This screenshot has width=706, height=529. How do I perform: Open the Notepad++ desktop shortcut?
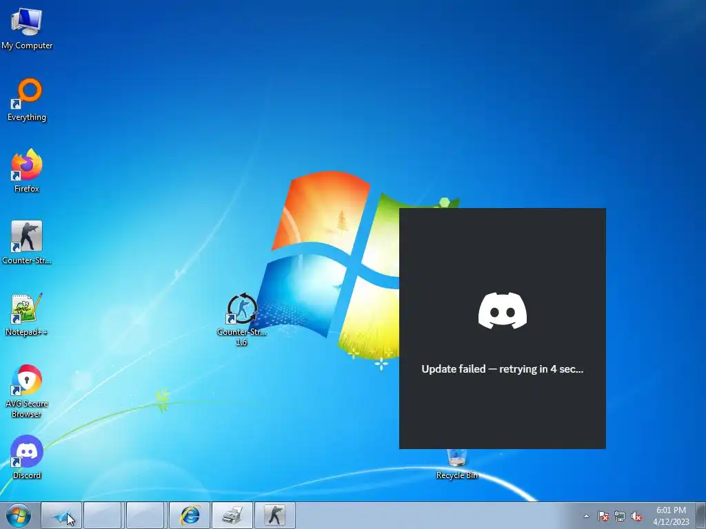point(27,314)
